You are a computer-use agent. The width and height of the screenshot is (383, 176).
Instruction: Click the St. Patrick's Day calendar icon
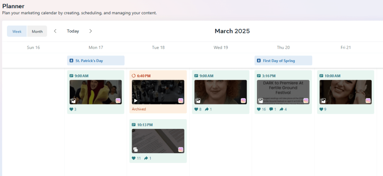[71, 61]
